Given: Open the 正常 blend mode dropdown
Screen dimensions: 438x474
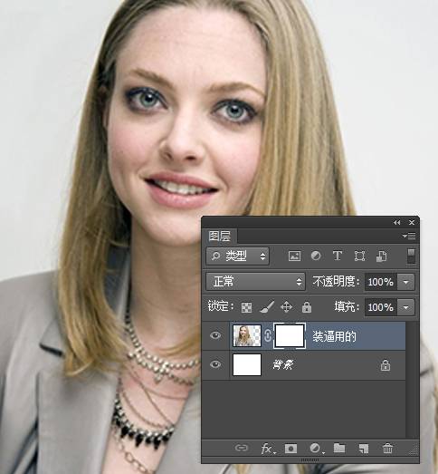Looking at the screenshot, I should click(255, 282).
